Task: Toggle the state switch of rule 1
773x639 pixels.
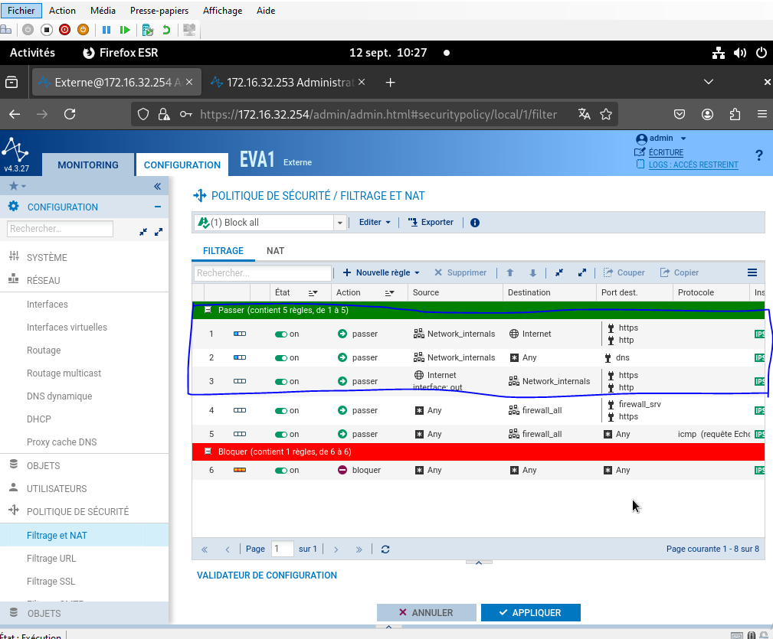Action: tap(281, 334)
